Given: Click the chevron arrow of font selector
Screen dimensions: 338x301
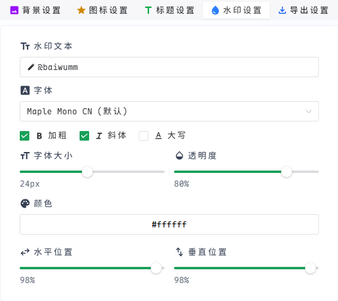Looking at the screenshot, I should [x=309, y=111].
